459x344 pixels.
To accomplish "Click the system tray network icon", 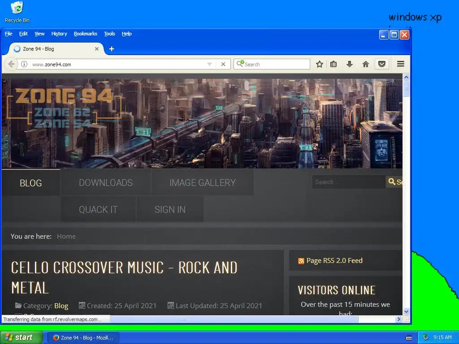I will tap(425, 337).
